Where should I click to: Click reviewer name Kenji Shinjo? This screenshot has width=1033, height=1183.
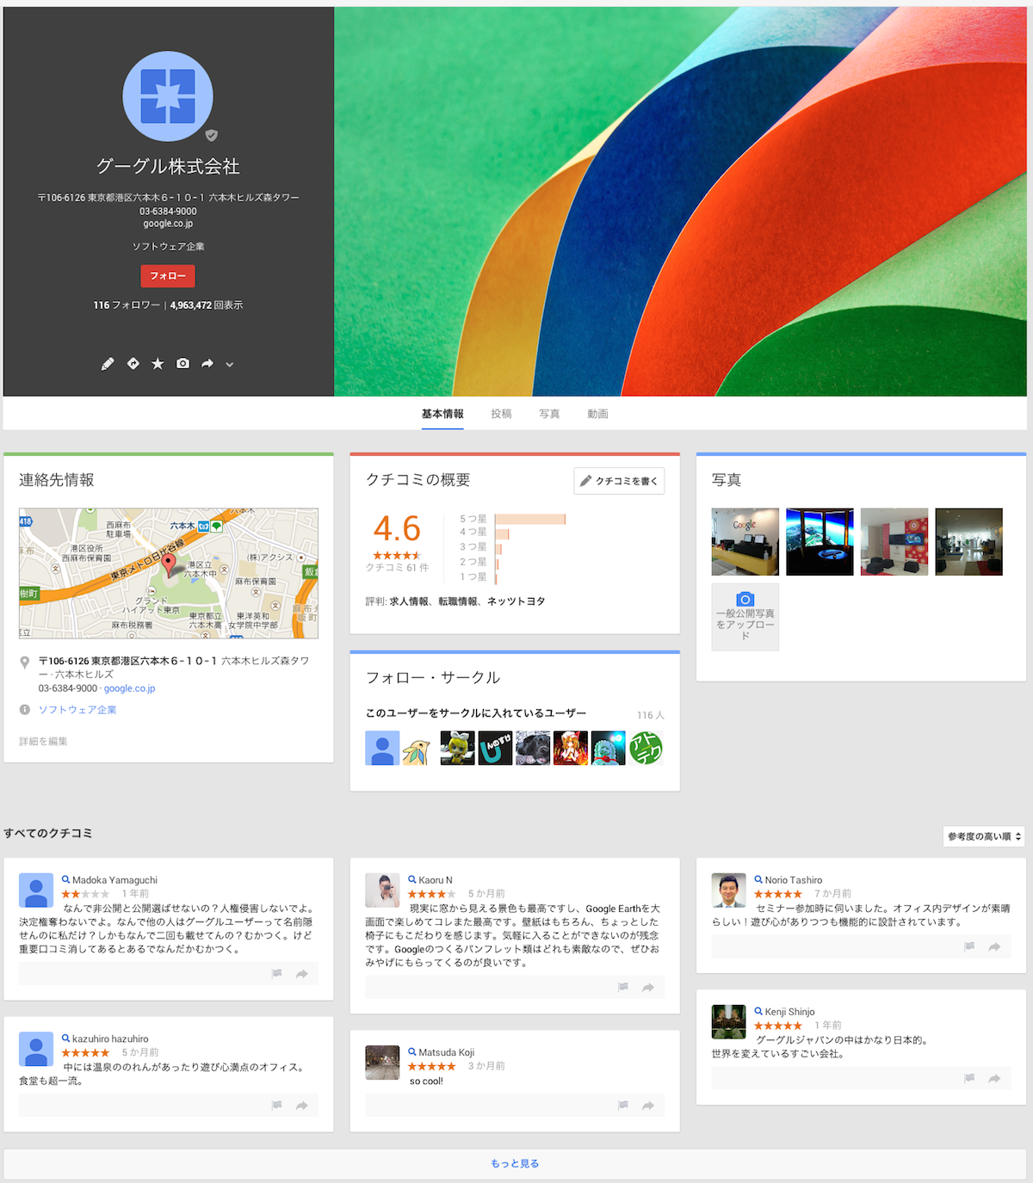click(x=789, y=1012)
